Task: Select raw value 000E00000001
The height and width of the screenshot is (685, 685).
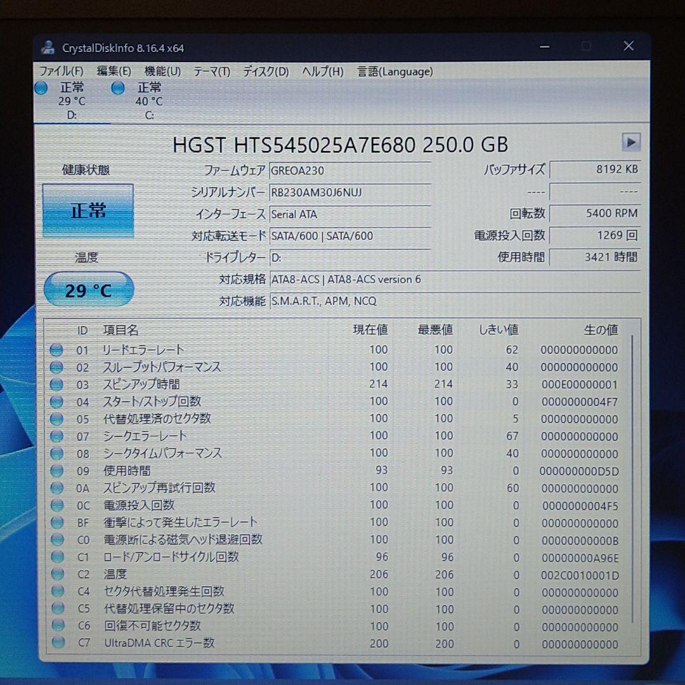Action: (579, 385)
